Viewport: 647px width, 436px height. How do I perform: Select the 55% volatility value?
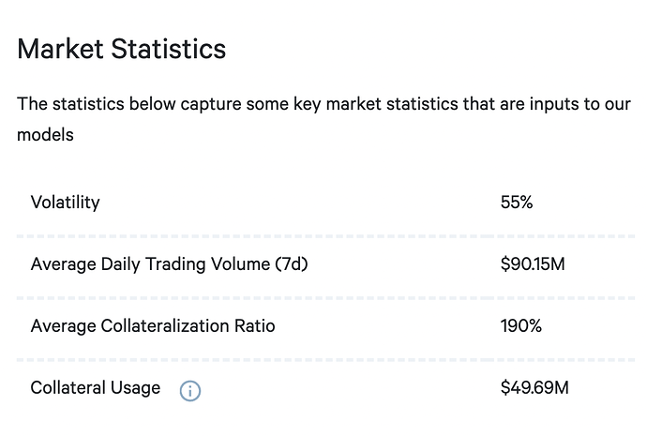(x=517, y=203)
